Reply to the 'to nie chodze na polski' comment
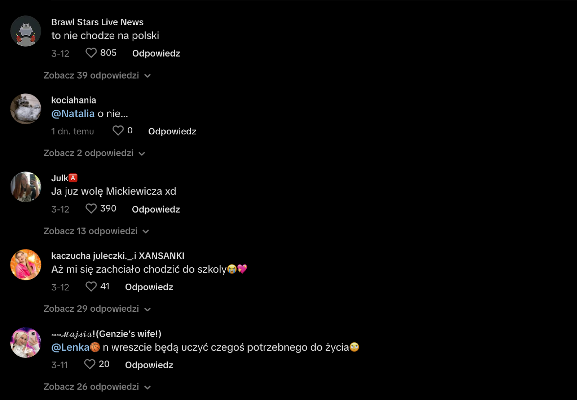The width and height of the screenshot is (577, 400). coord(156,53)
